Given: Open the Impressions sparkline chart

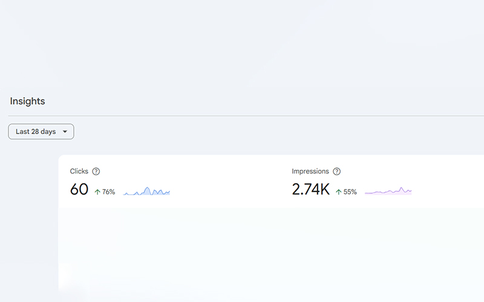Looking at the screenshot, I should pos(388,191).
